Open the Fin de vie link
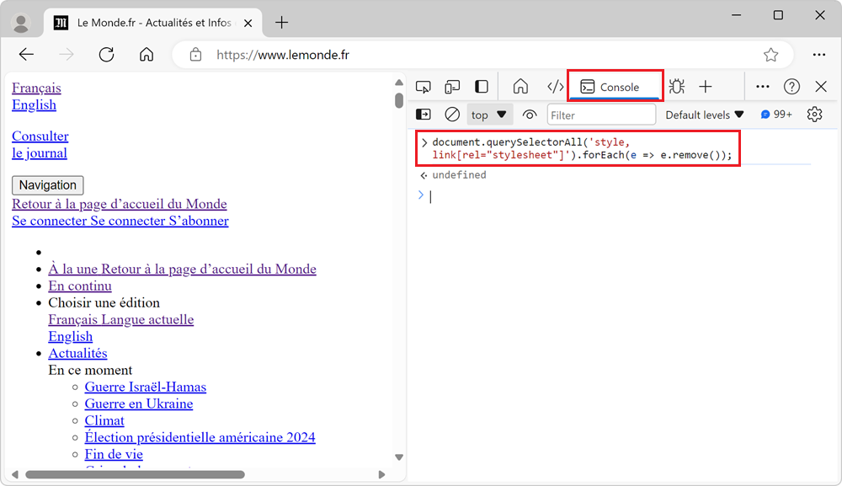Screen dimensions: 842x486 [x=114, y=454]
